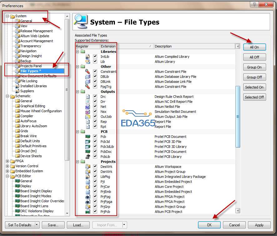Click the Pcb document icon
Screen dimensions: 277x236
tap(88, 137)
